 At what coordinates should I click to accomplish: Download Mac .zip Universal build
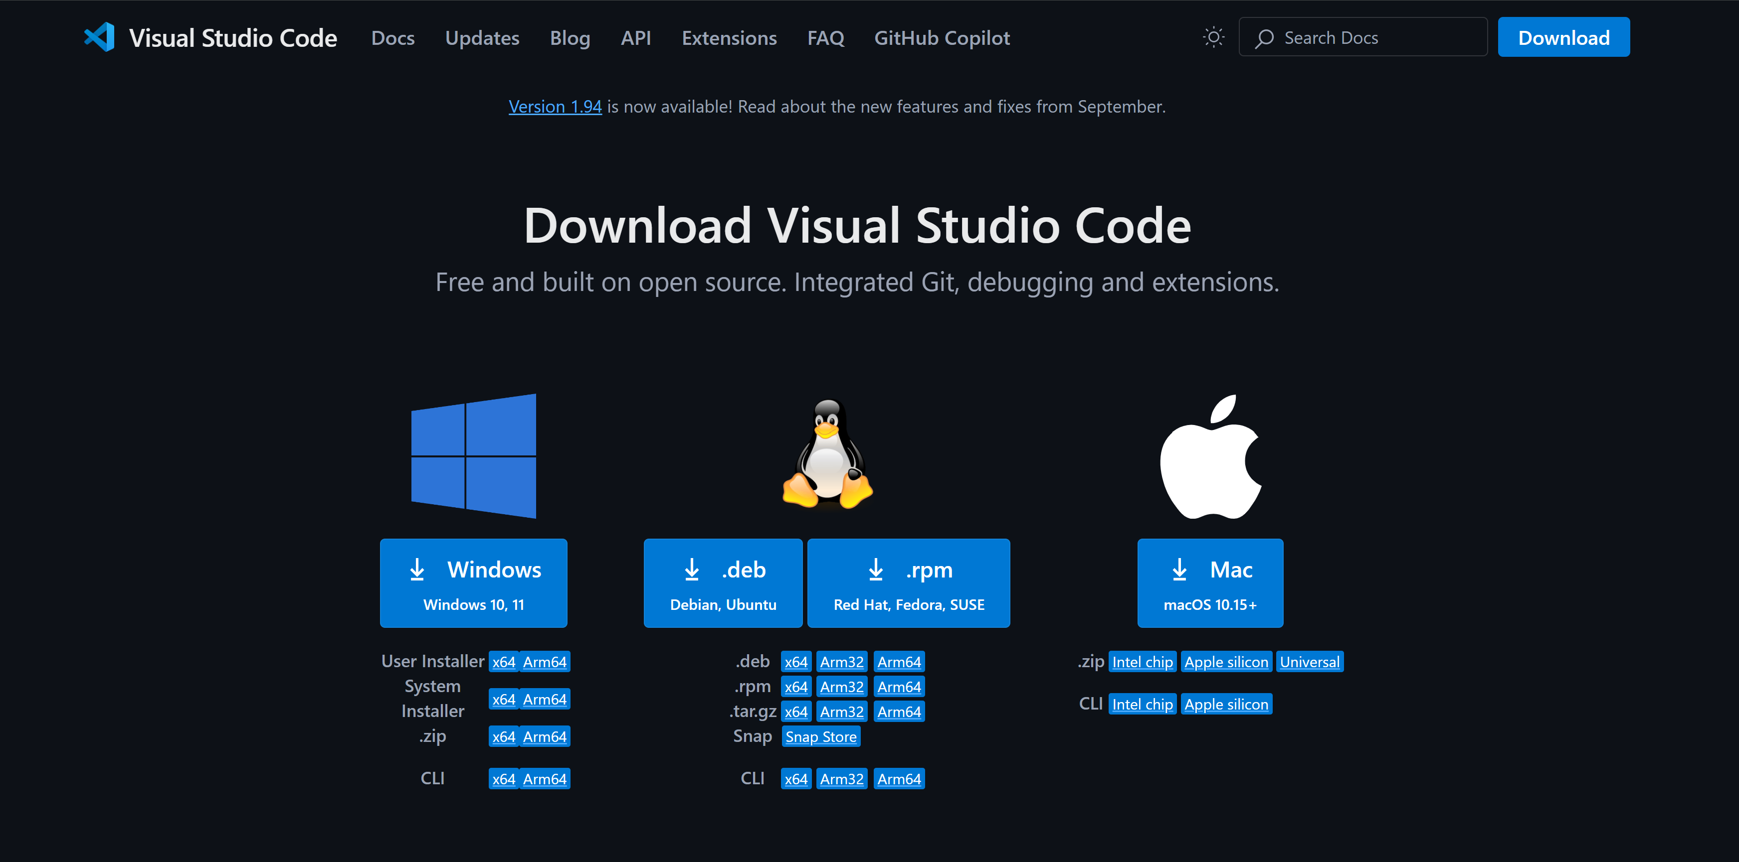point(1310,662)
